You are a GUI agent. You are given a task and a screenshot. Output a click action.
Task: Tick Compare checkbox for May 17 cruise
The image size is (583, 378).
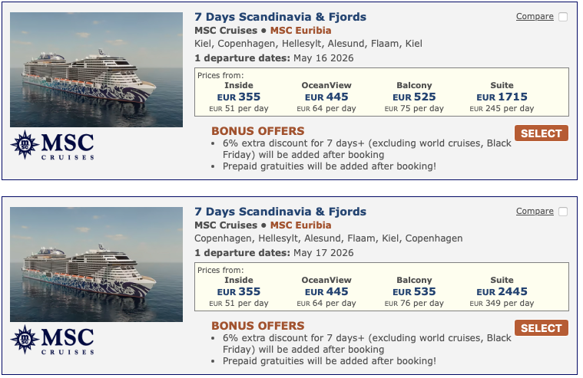pyautogui.click(x=563, y=212)
